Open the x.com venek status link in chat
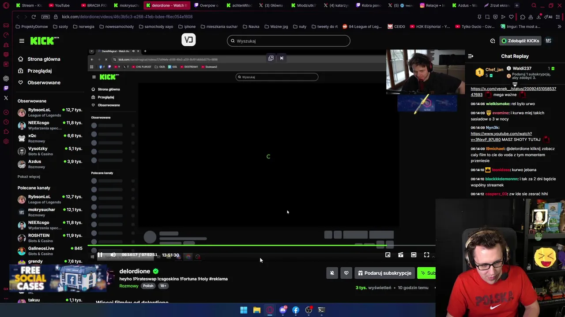Viewport: 565px width, 317px height. pos(513,92)
